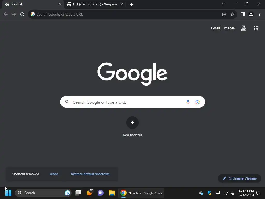The image size is (265, 199).
Task: Focus the Google search box
Action: coord(132,102)
